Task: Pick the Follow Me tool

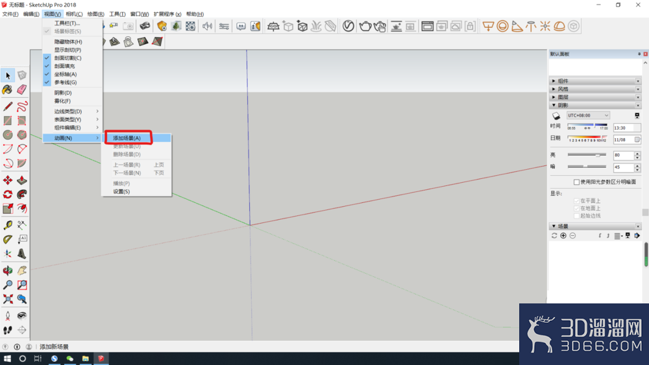Action: (x=22, y=194)
